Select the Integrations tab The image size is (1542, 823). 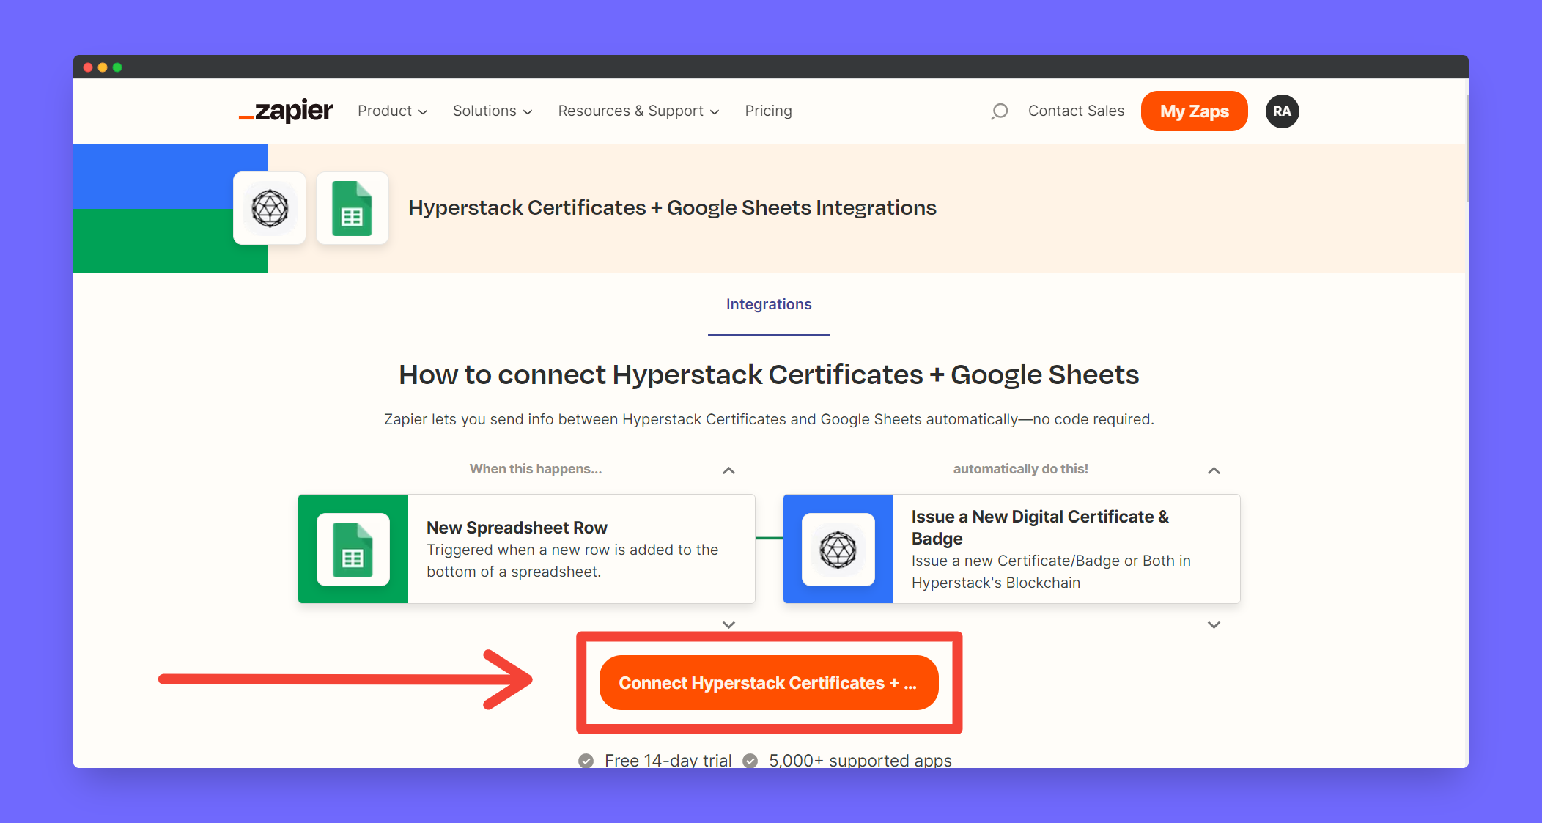pos(768,305)
